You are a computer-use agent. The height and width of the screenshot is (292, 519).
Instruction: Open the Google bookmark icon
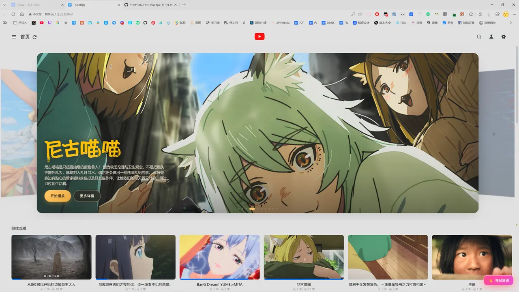point(58,23)
